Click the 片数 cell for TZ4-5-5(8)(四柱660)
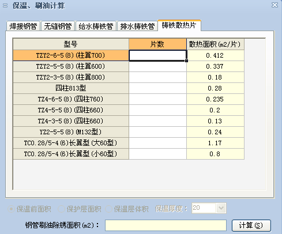 (157, 110)
